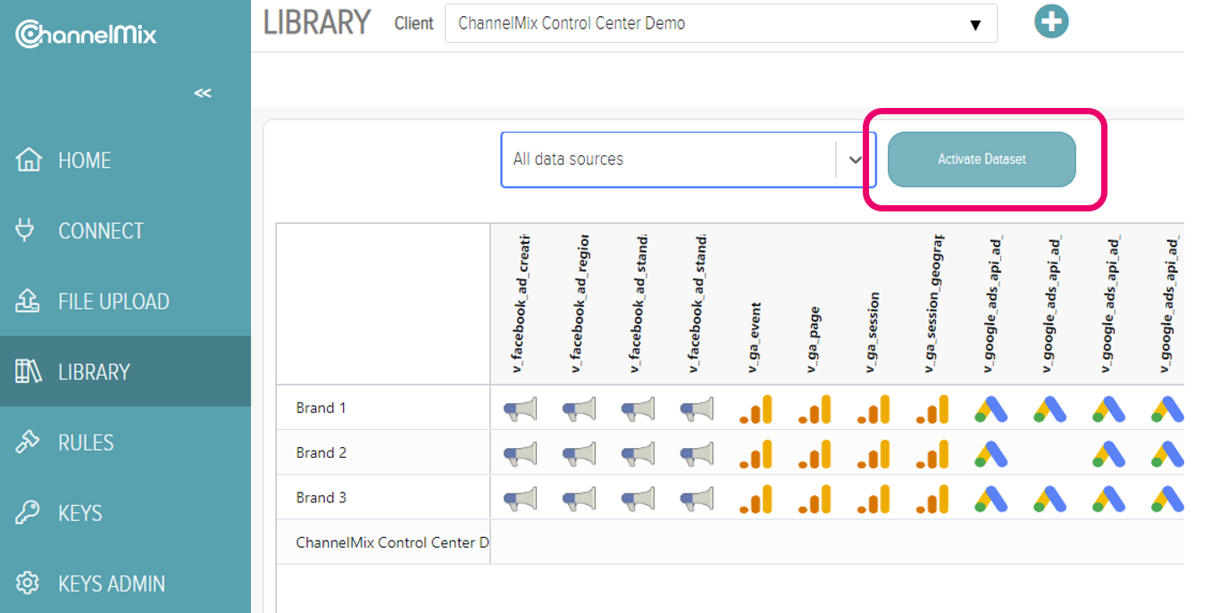Click the ChannelMix logo

[87, 34]
